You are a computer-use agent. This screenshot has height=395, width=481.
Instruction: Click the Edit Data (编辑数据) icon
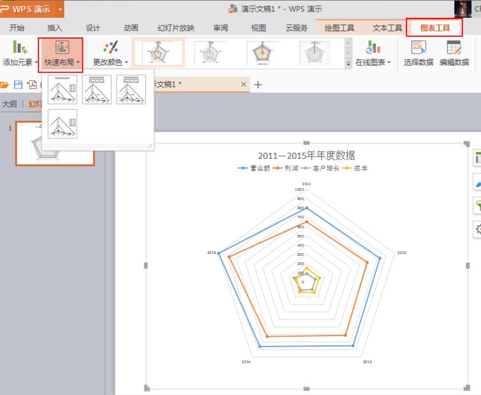[x=454, y=54]
